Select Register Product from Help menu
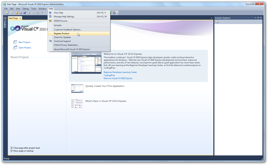 coord(62,33)
